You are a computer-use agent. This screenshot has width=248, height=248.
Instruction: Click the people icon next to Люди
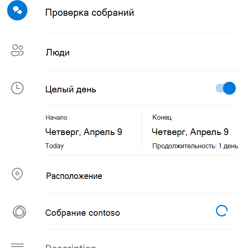[17, 50]
